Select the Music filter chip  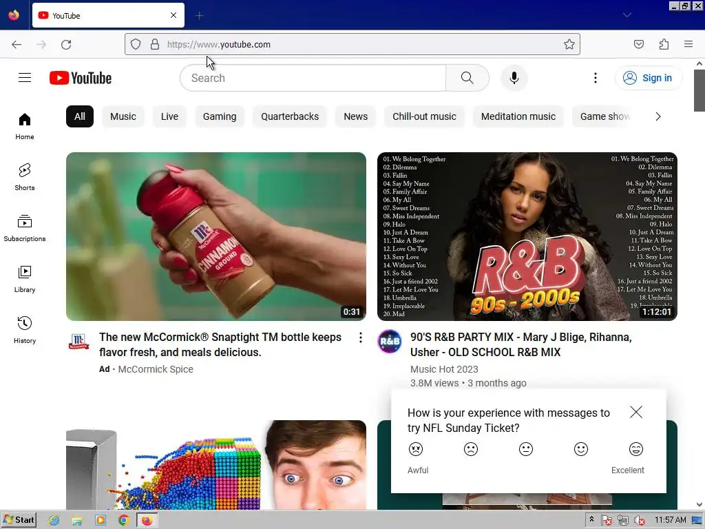pos(123,116)
